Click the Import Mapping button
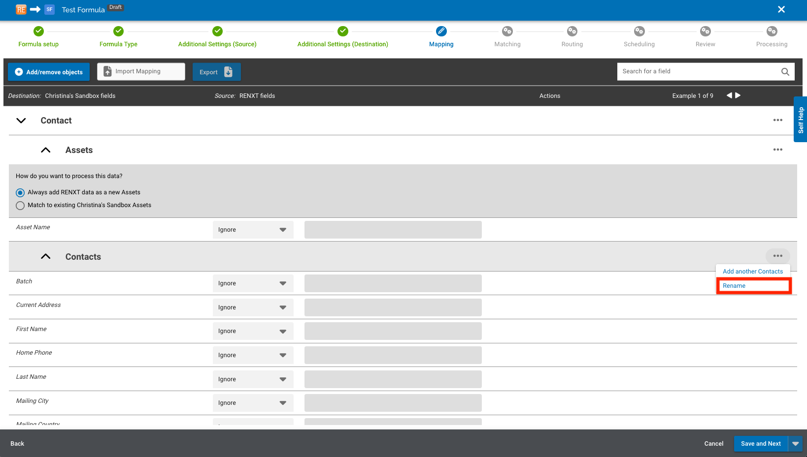The image size is (807, 457). pos(141,71)
